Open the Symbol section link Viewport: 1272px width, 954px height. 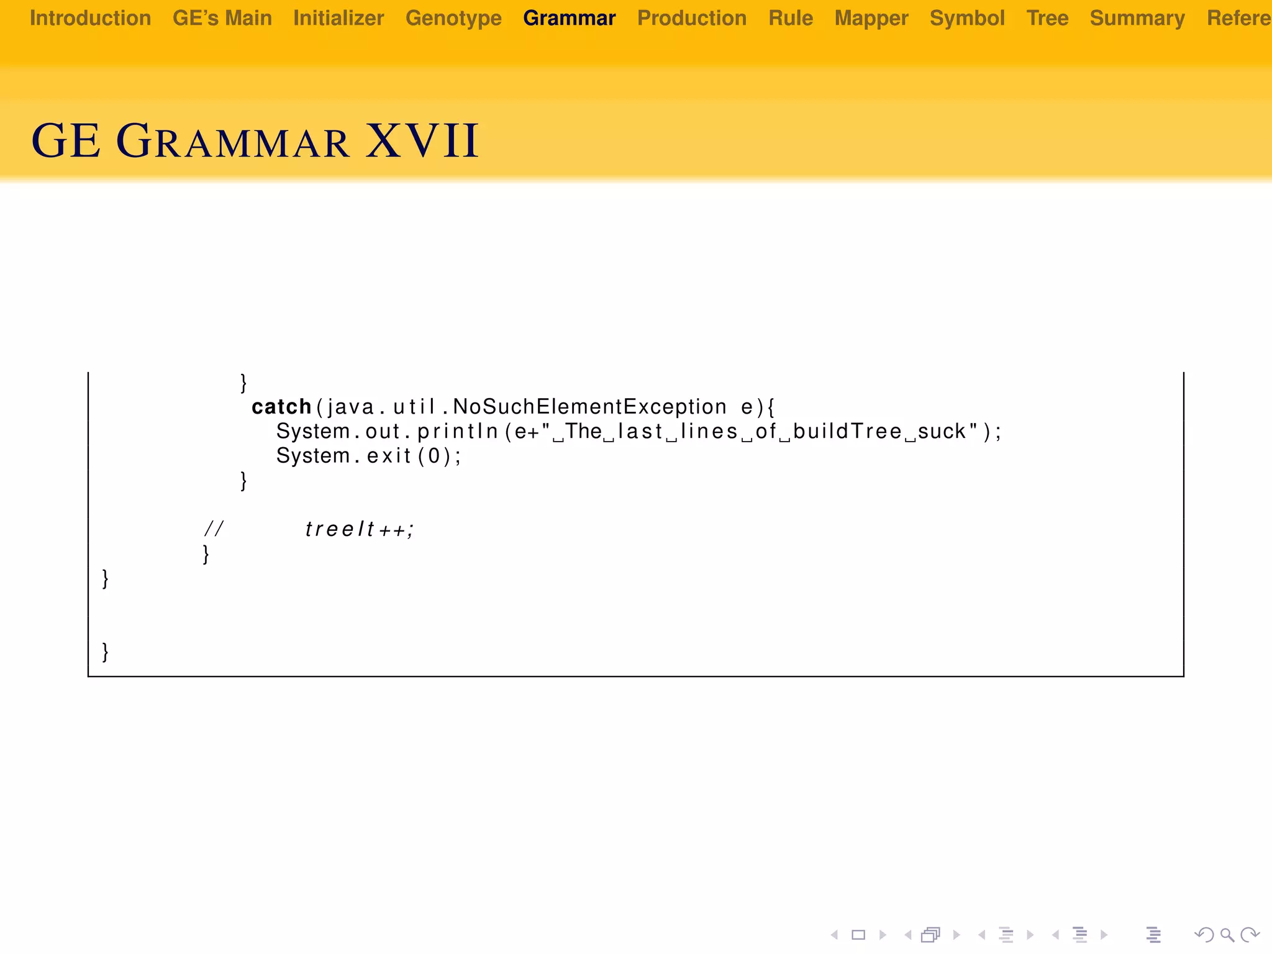click(x=967, y=18)
